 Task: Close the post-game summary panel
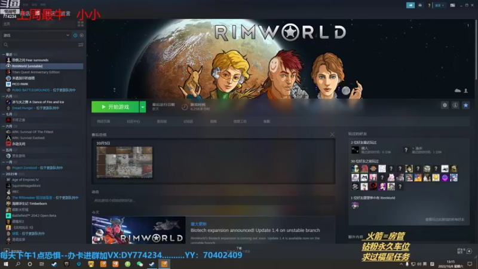pyautogui.click(x=332, y=134)
